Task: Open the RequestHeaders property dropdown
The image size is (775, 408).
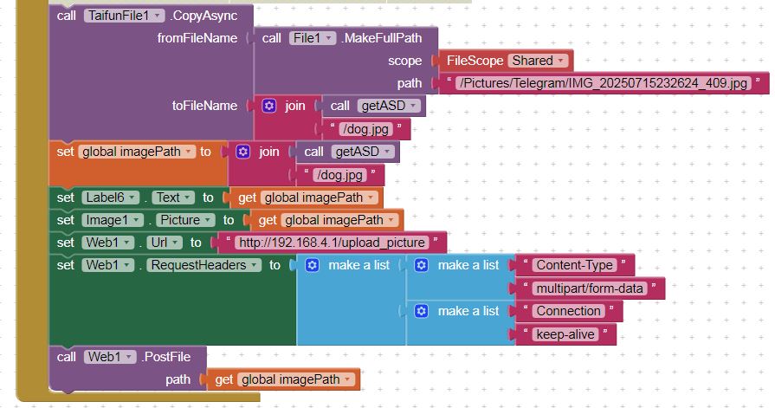Action: click(x=204, y=265)
